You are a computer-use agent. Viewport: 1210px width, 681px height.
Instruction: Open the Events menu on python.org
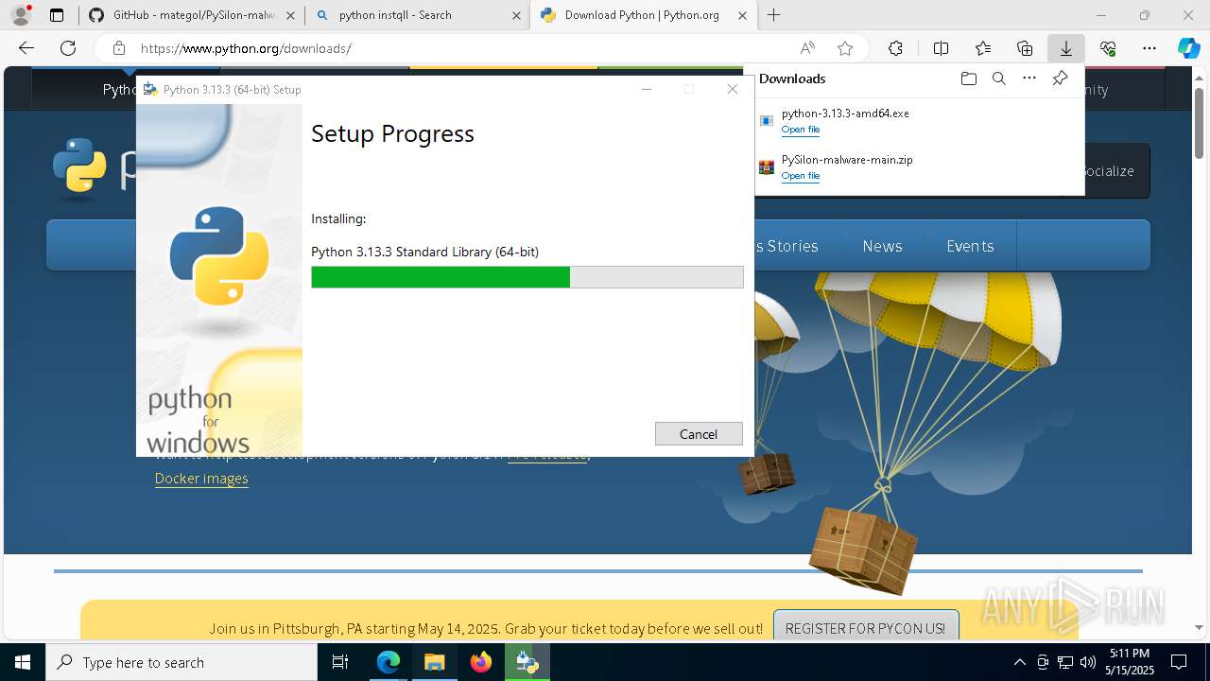coord(970,246)
